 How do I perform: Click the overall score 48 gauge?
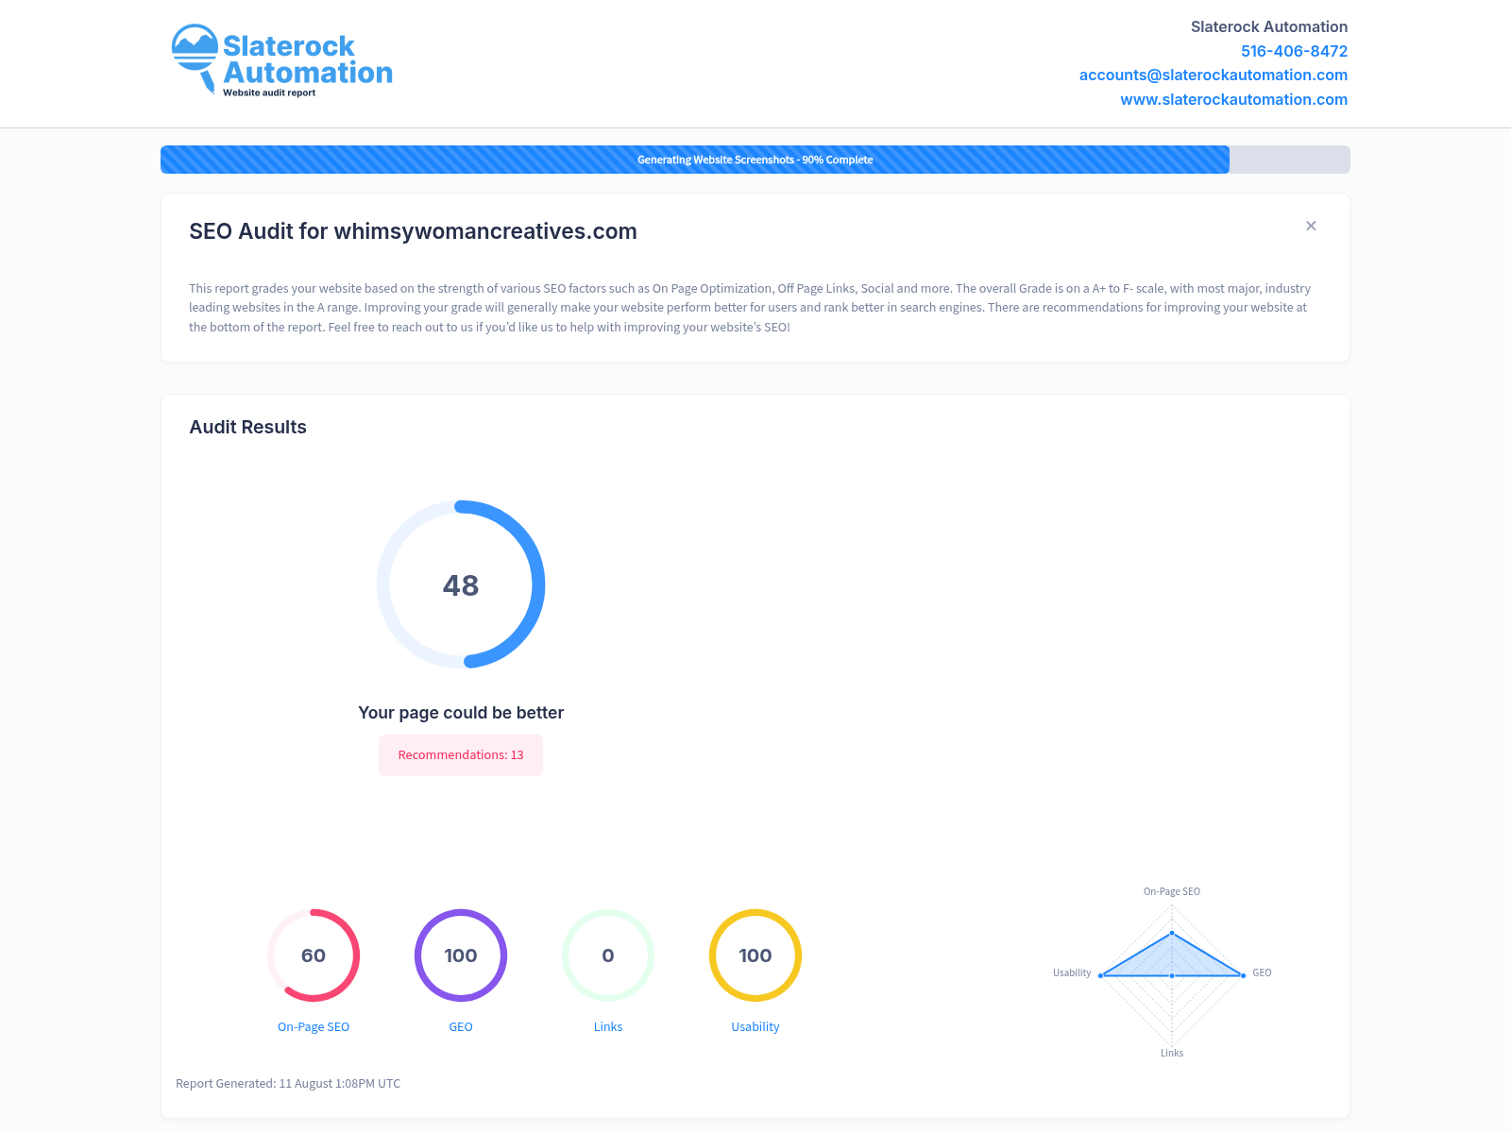pyautogui.click(x=461, y=584)
